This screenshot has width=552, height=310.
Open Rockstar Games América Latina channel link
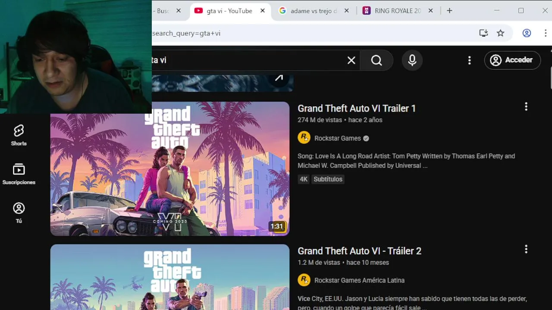click(359, 280)
